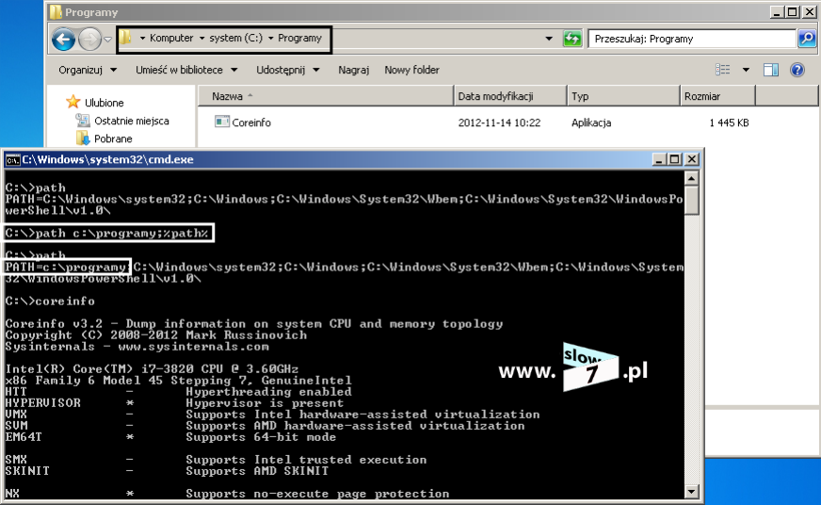Click the Programy folder icon in title bar

click(x=56, y=12)
